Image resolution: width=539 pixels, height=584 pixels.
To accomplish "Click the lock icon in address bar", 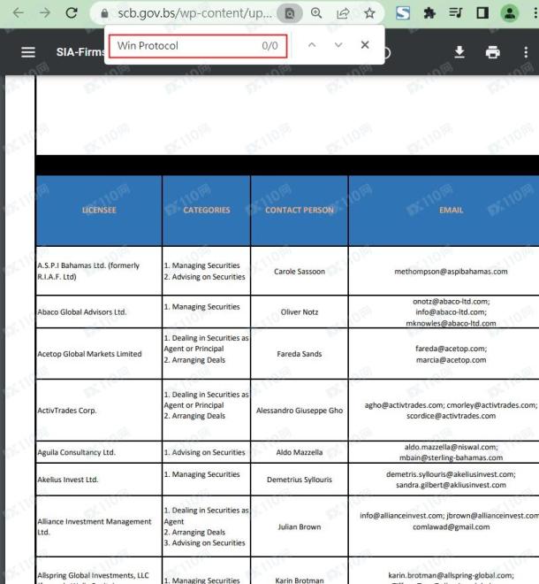I will 104,14.
